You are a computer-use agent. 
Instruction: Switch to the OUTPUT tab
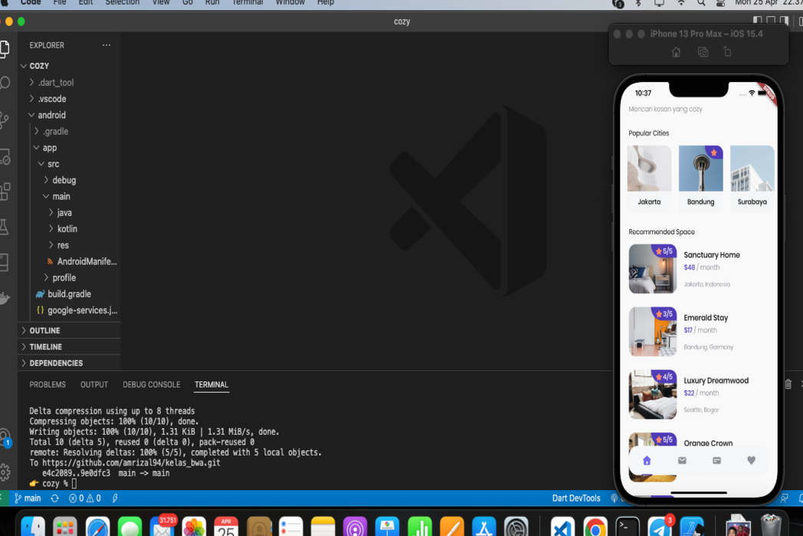(94, 384)
